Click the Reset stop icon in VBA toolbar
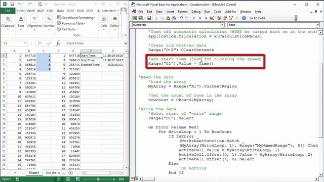324x182 pixels. tap(206, 18)
